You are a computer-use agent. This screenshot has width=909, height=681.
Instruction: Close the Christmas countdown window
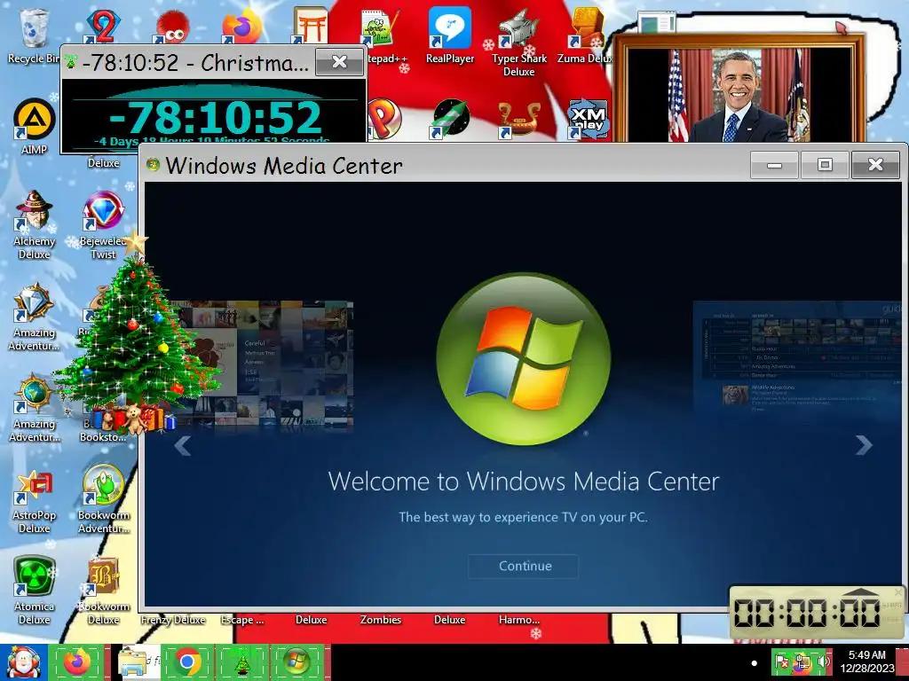(x=339, y=62)
